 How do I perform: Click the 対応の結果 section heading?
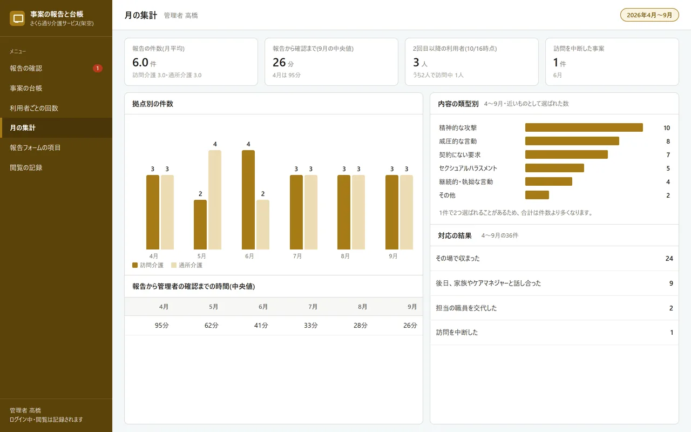455,235
